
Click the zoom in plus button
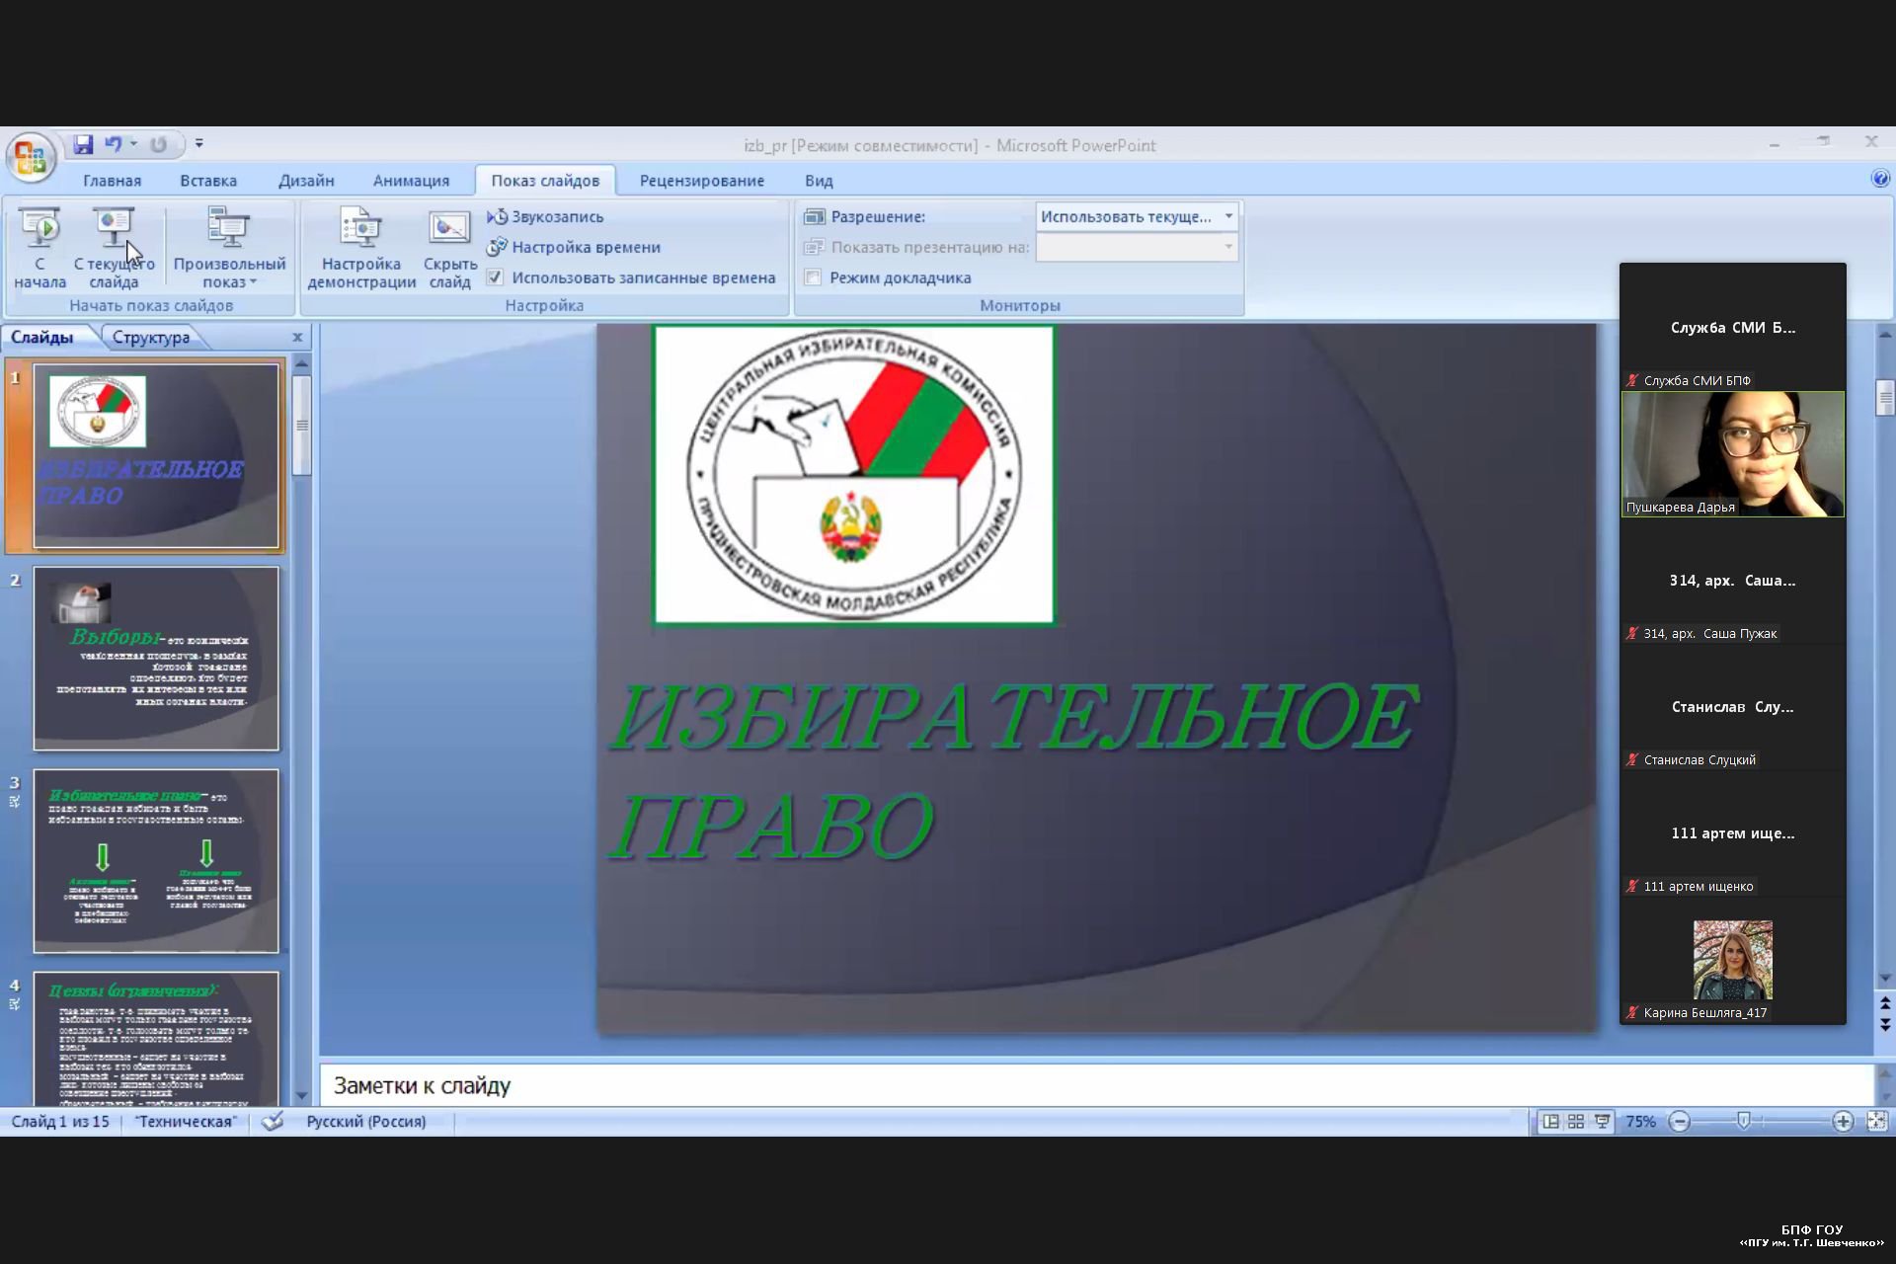(1843, 1122)
